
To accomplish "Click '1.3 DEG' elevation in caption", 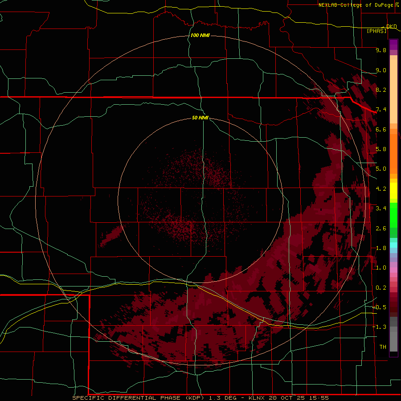I will pos(222,398).
